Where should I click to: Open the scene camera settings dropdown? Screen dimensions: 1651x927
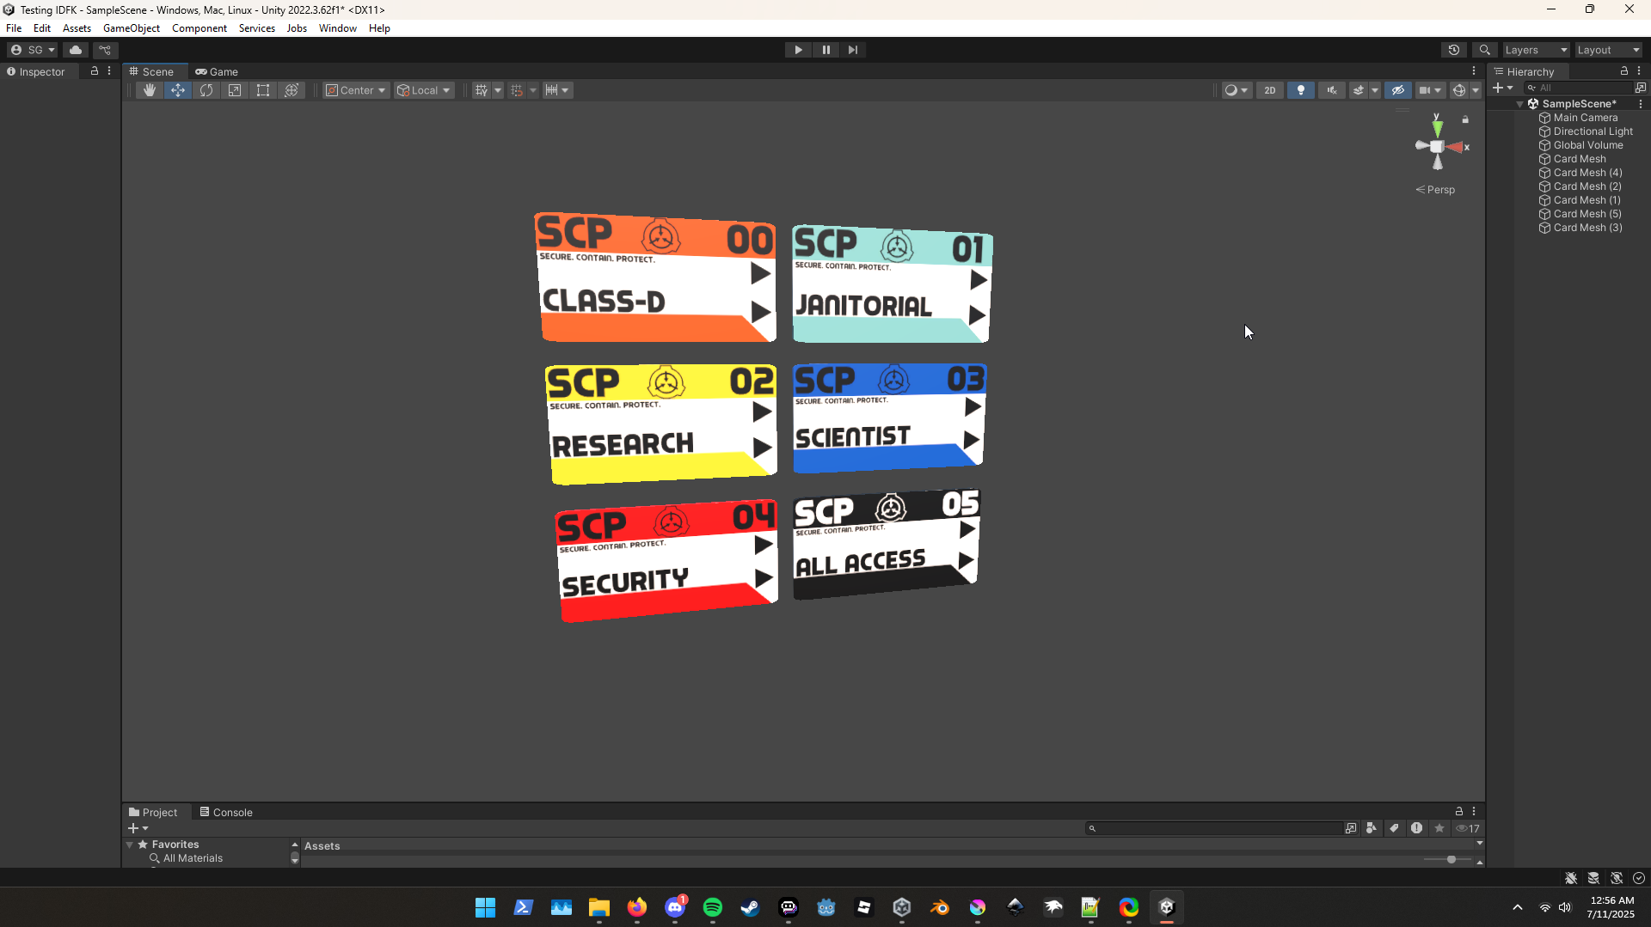click(x=1430, y=90)
